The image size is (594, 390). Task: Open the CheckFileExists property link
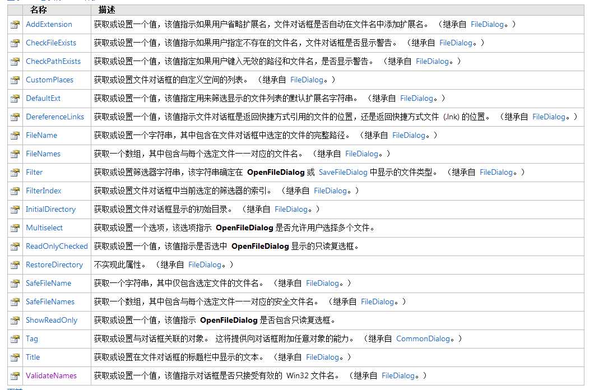pyautogui.click(x=51, y=43)
